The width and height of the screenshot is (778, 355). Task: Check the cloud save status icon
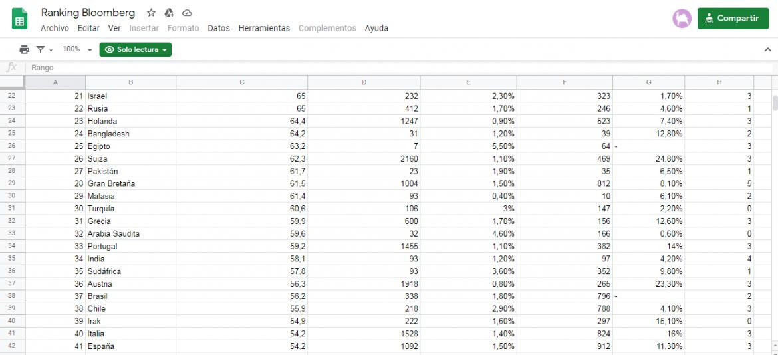(187, 13)
